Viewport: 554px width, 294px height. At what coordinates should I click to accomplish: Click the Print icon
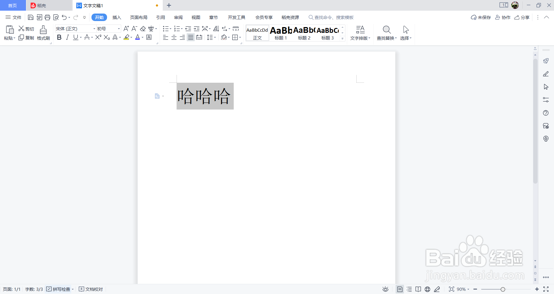pos(48,18)
